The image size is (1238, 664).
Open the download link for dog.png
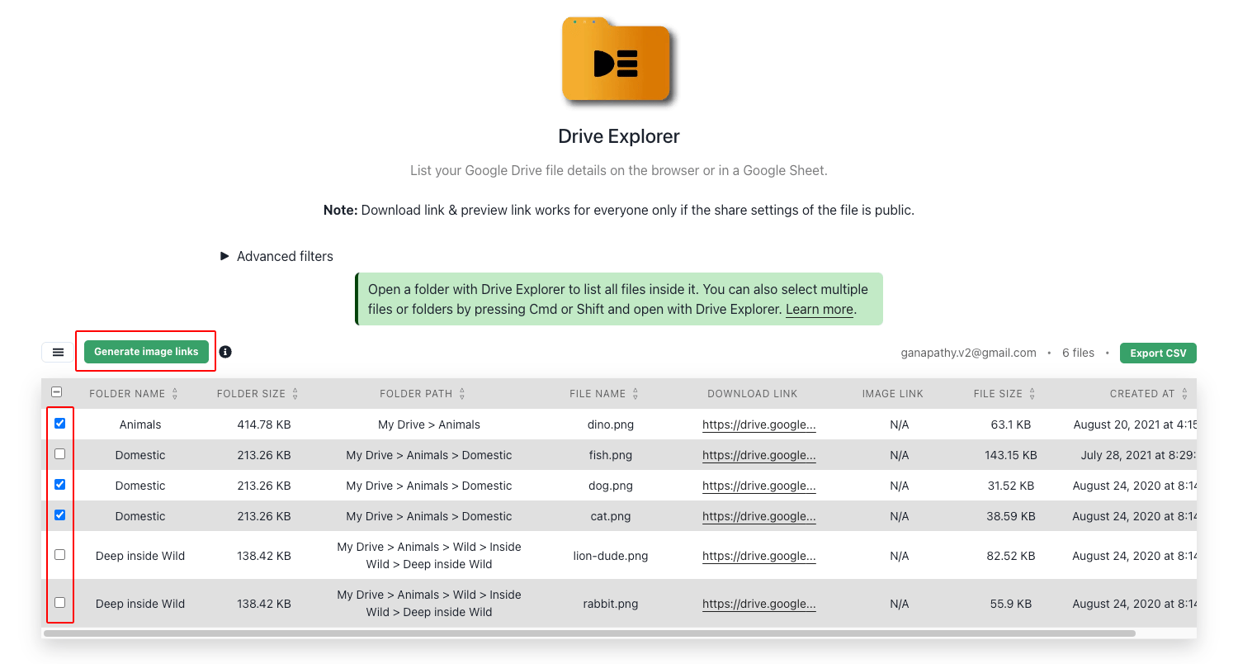pos(758,486)
